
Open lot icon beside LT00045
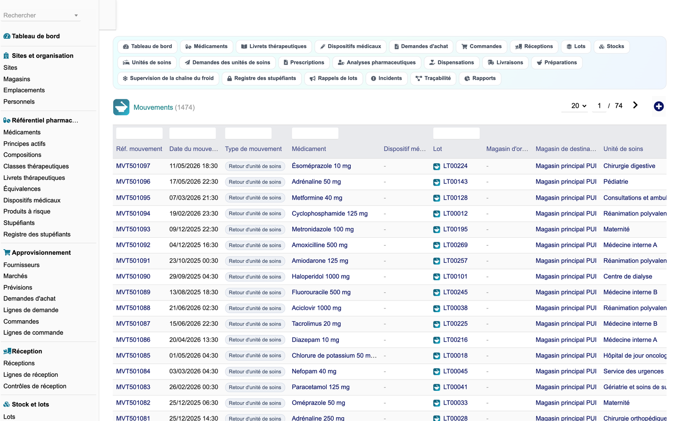(437, 372)
